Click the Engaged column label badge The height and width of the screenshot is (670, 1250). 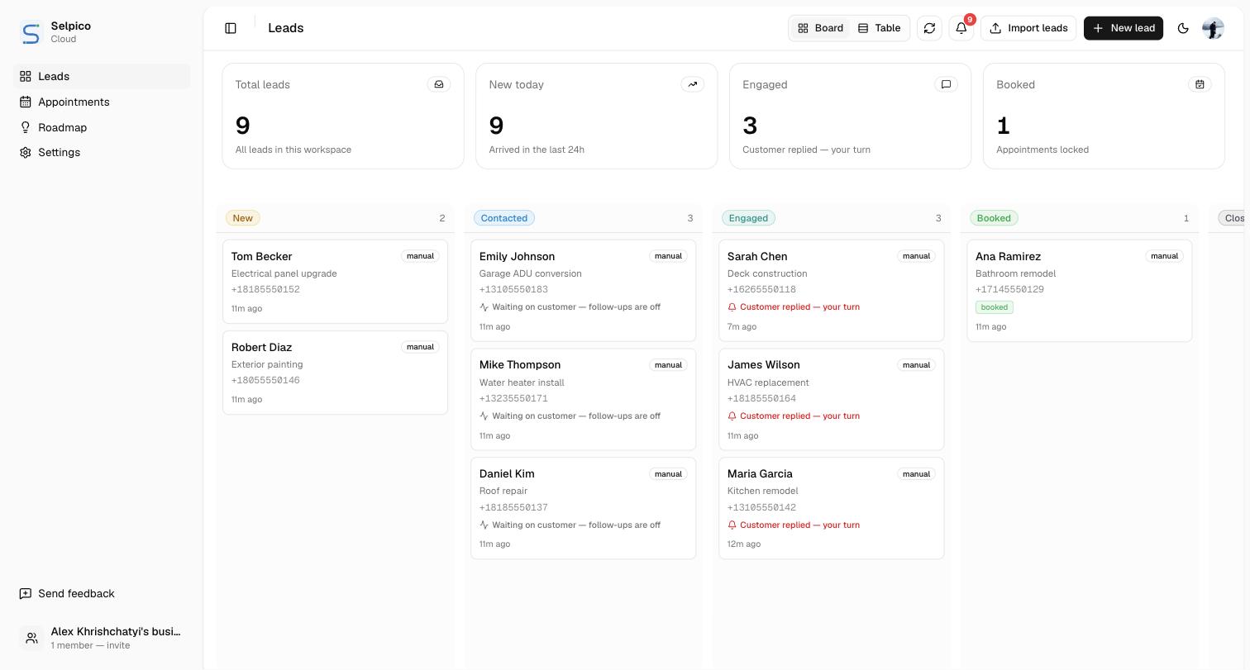748,218
